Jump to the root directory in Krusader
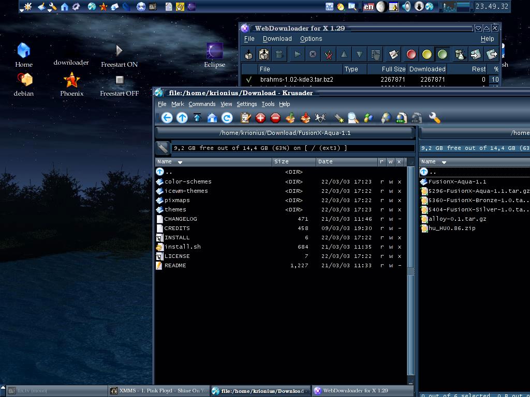 [197, 118]
